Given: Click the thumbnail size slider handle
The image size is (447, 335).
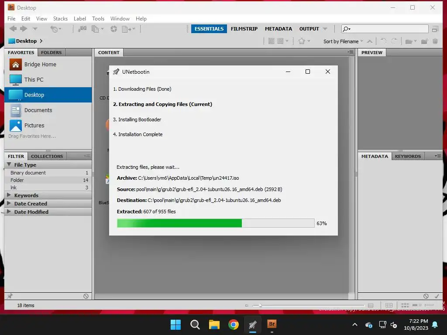Looking at the screenshot, I should click(x=260, y=305).
